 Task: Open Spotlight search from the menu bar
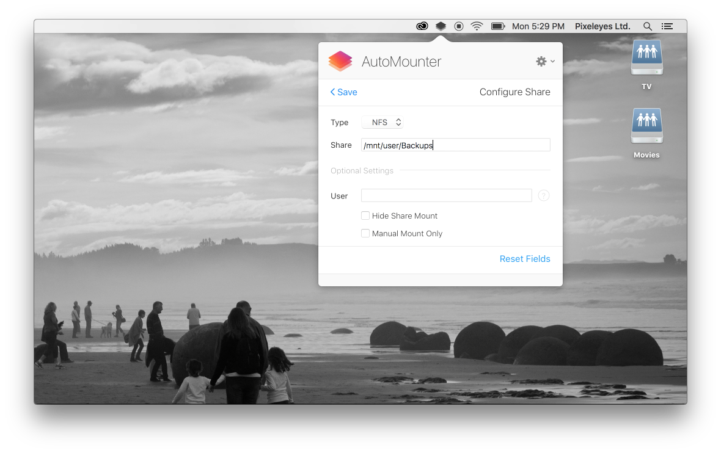[x=647, y=26]
